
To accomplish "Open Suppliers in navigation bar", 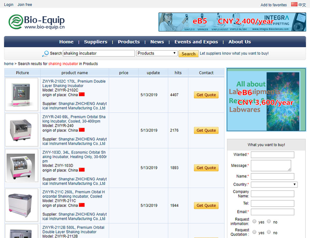I will [x=96, y=42].
